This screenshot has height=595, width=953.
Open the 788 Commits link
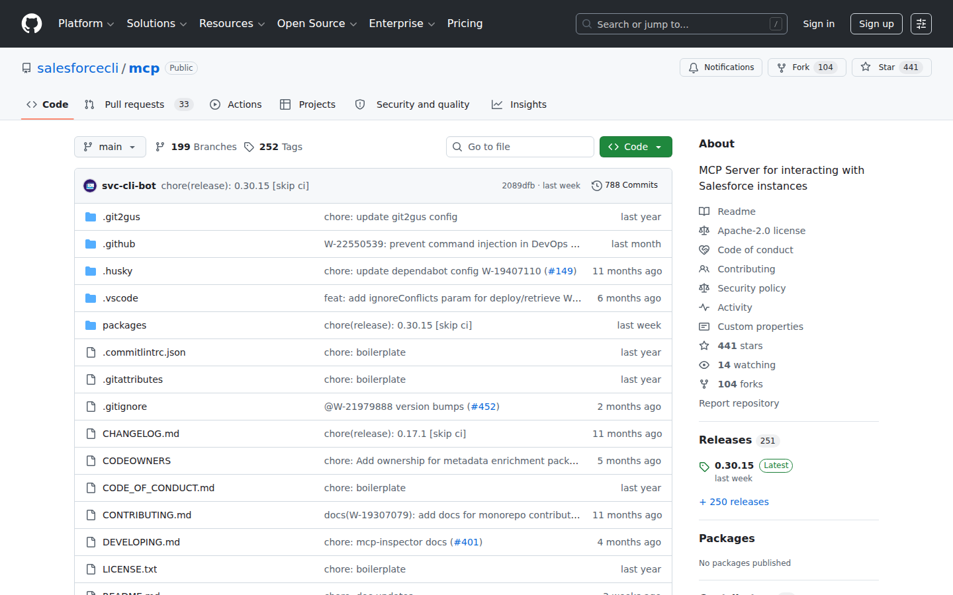pyautogui.click(x=625, y=185)
